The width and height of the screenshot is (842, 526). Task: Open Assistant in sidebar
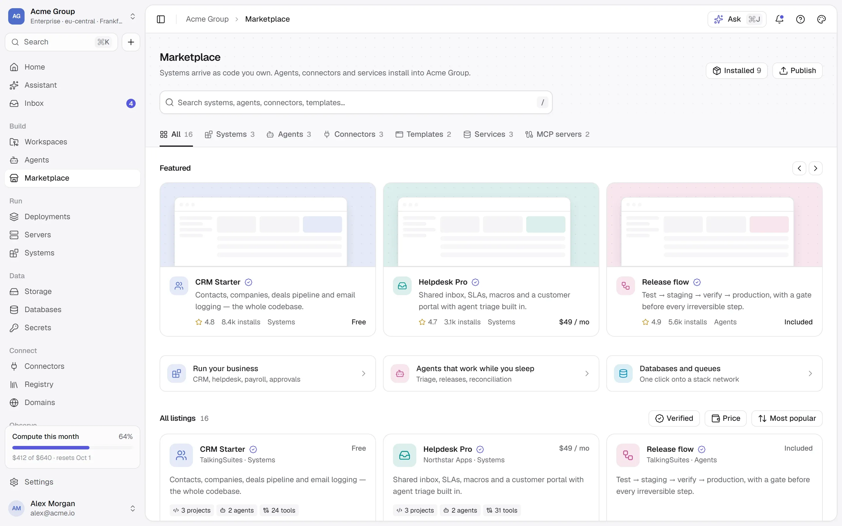tap(73, 85)
